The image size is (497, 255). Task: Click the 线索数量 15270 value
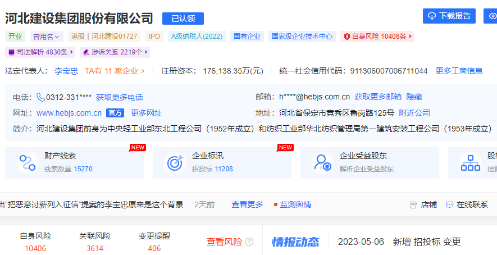pyautogui.click(x=83, y=169)
